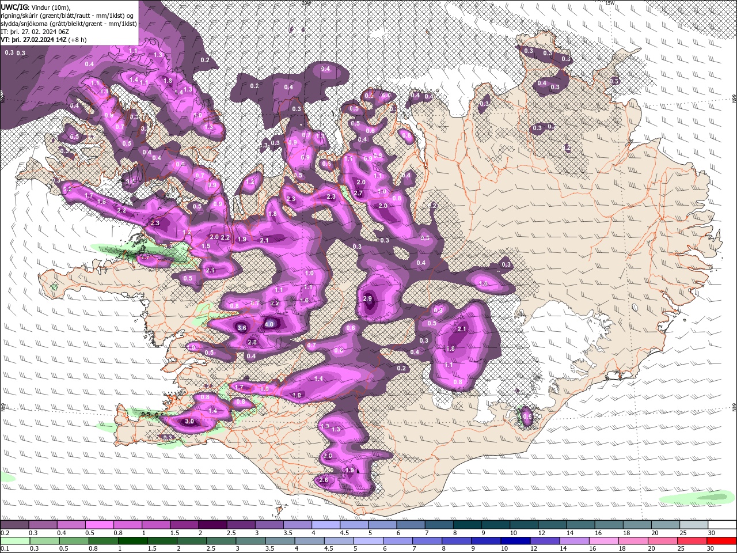Click the 'IT: þri. 27. 02. 2024 06Z' init time
The image size is (737, 553).
click(x=35, y=32)
